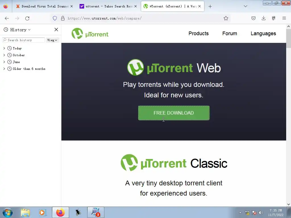This screenshot has height=218, width=291.
Task: Click the µTorrent logo in header
Action: click(90, 33)
